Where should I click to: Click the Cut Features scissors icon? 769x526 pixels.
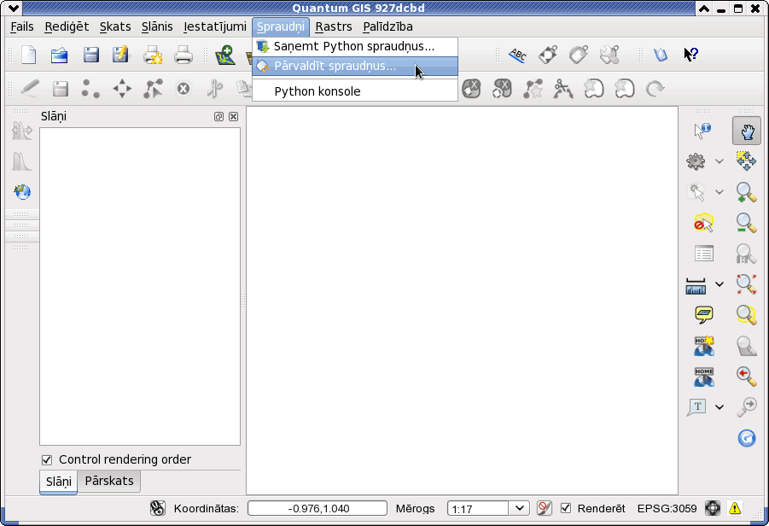(214, 89)
